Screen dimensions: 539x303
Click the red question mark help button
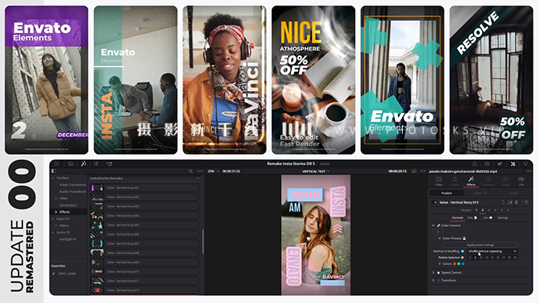pyautogui.click(x=437, y=232)
